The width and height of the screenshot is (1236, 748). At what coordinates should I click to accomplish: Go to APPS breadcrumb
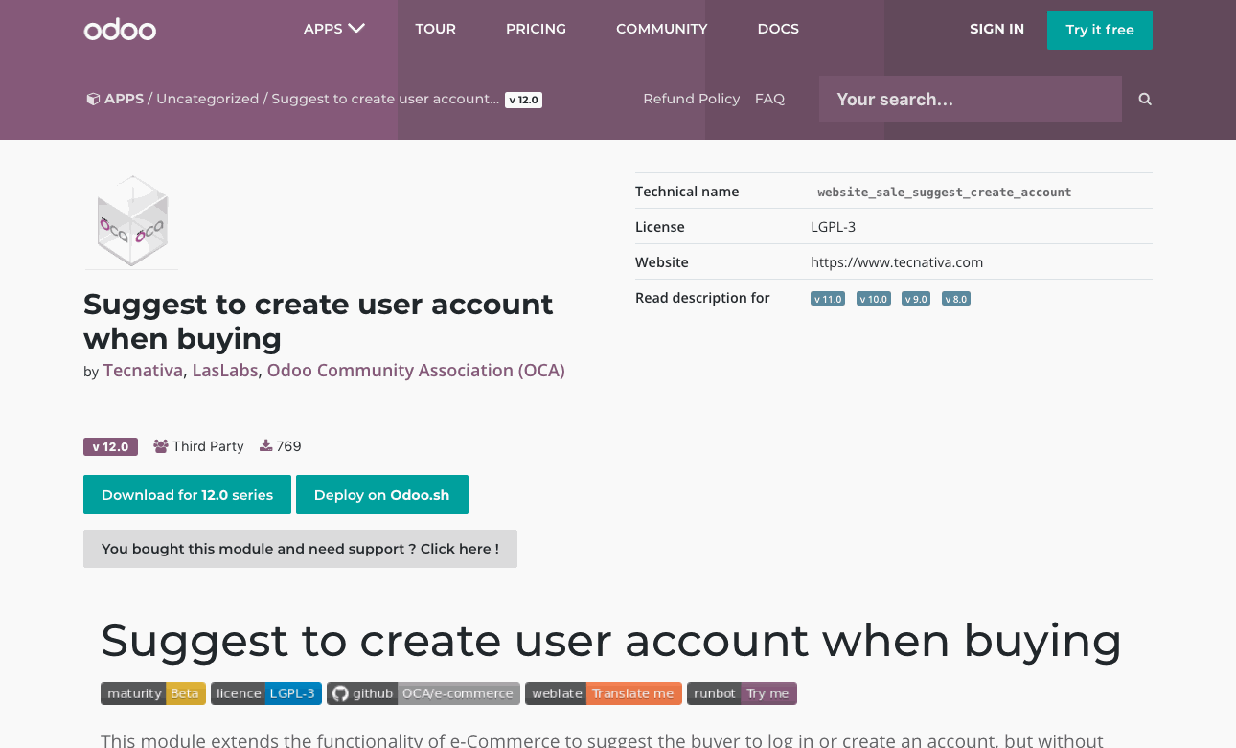124,99
